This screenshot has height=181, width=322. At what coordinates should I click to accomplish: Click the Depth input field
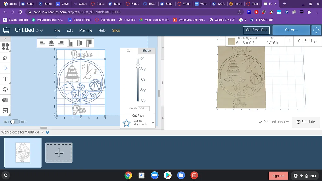tap(144, 109)
